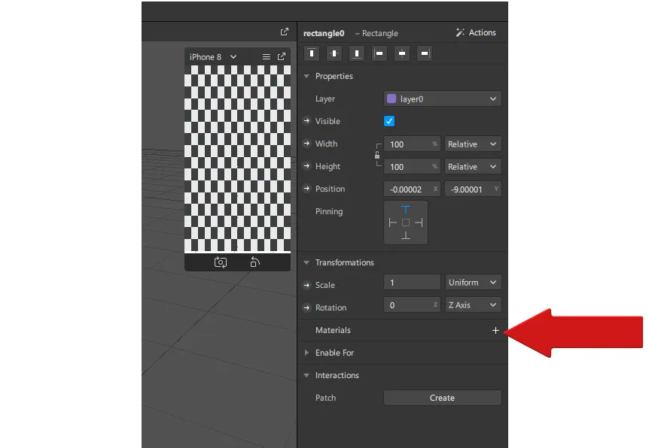Toggle top pinning

tap(406, 210)
